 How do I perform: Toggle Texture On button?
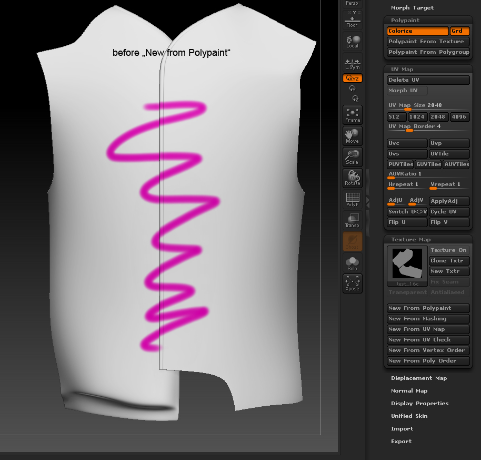(449, 250)
